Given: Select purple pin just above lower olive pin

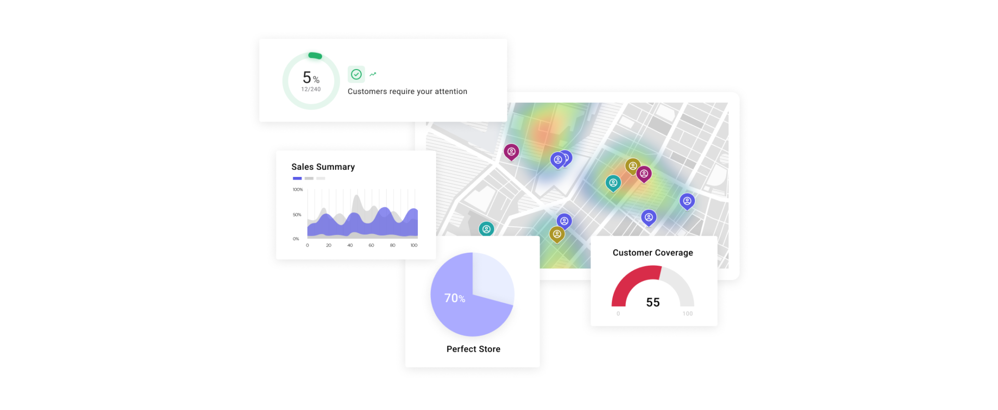Looking at the screenshot, I should 564,221.
